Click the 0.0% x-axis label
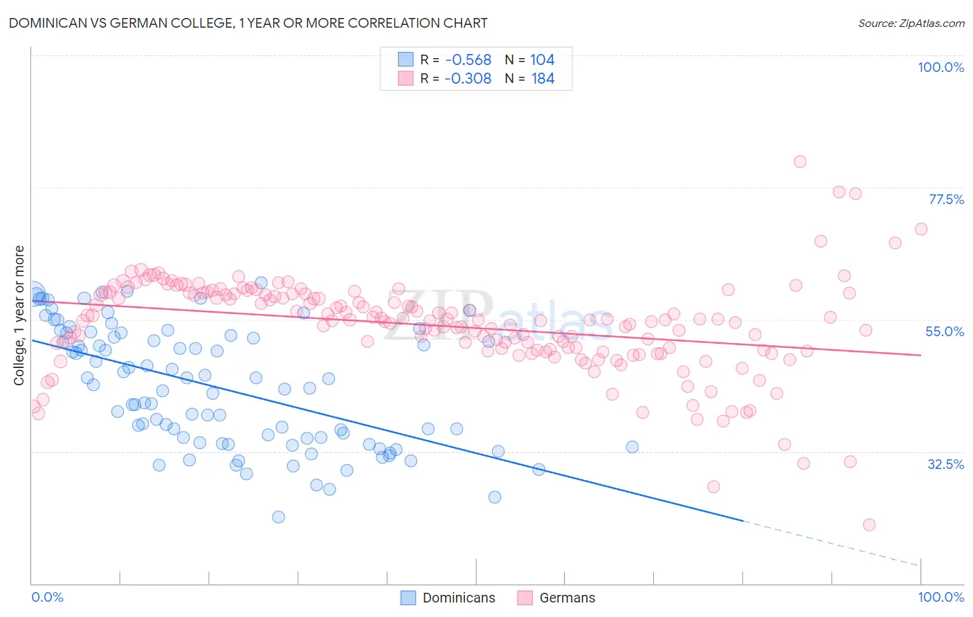Image resolution: width=973 pixels, height=617 pixels. coord(48,597)
